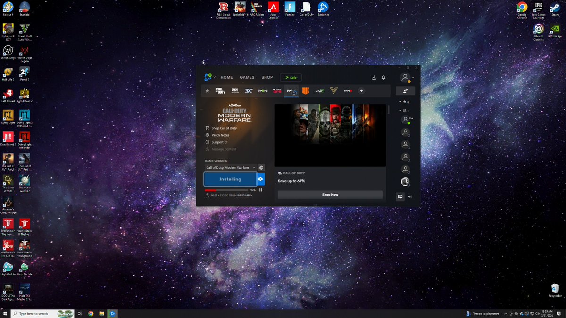566x318 pixels.
Task: Select the DOOM game icon in favorites bar
Action: 235,90
